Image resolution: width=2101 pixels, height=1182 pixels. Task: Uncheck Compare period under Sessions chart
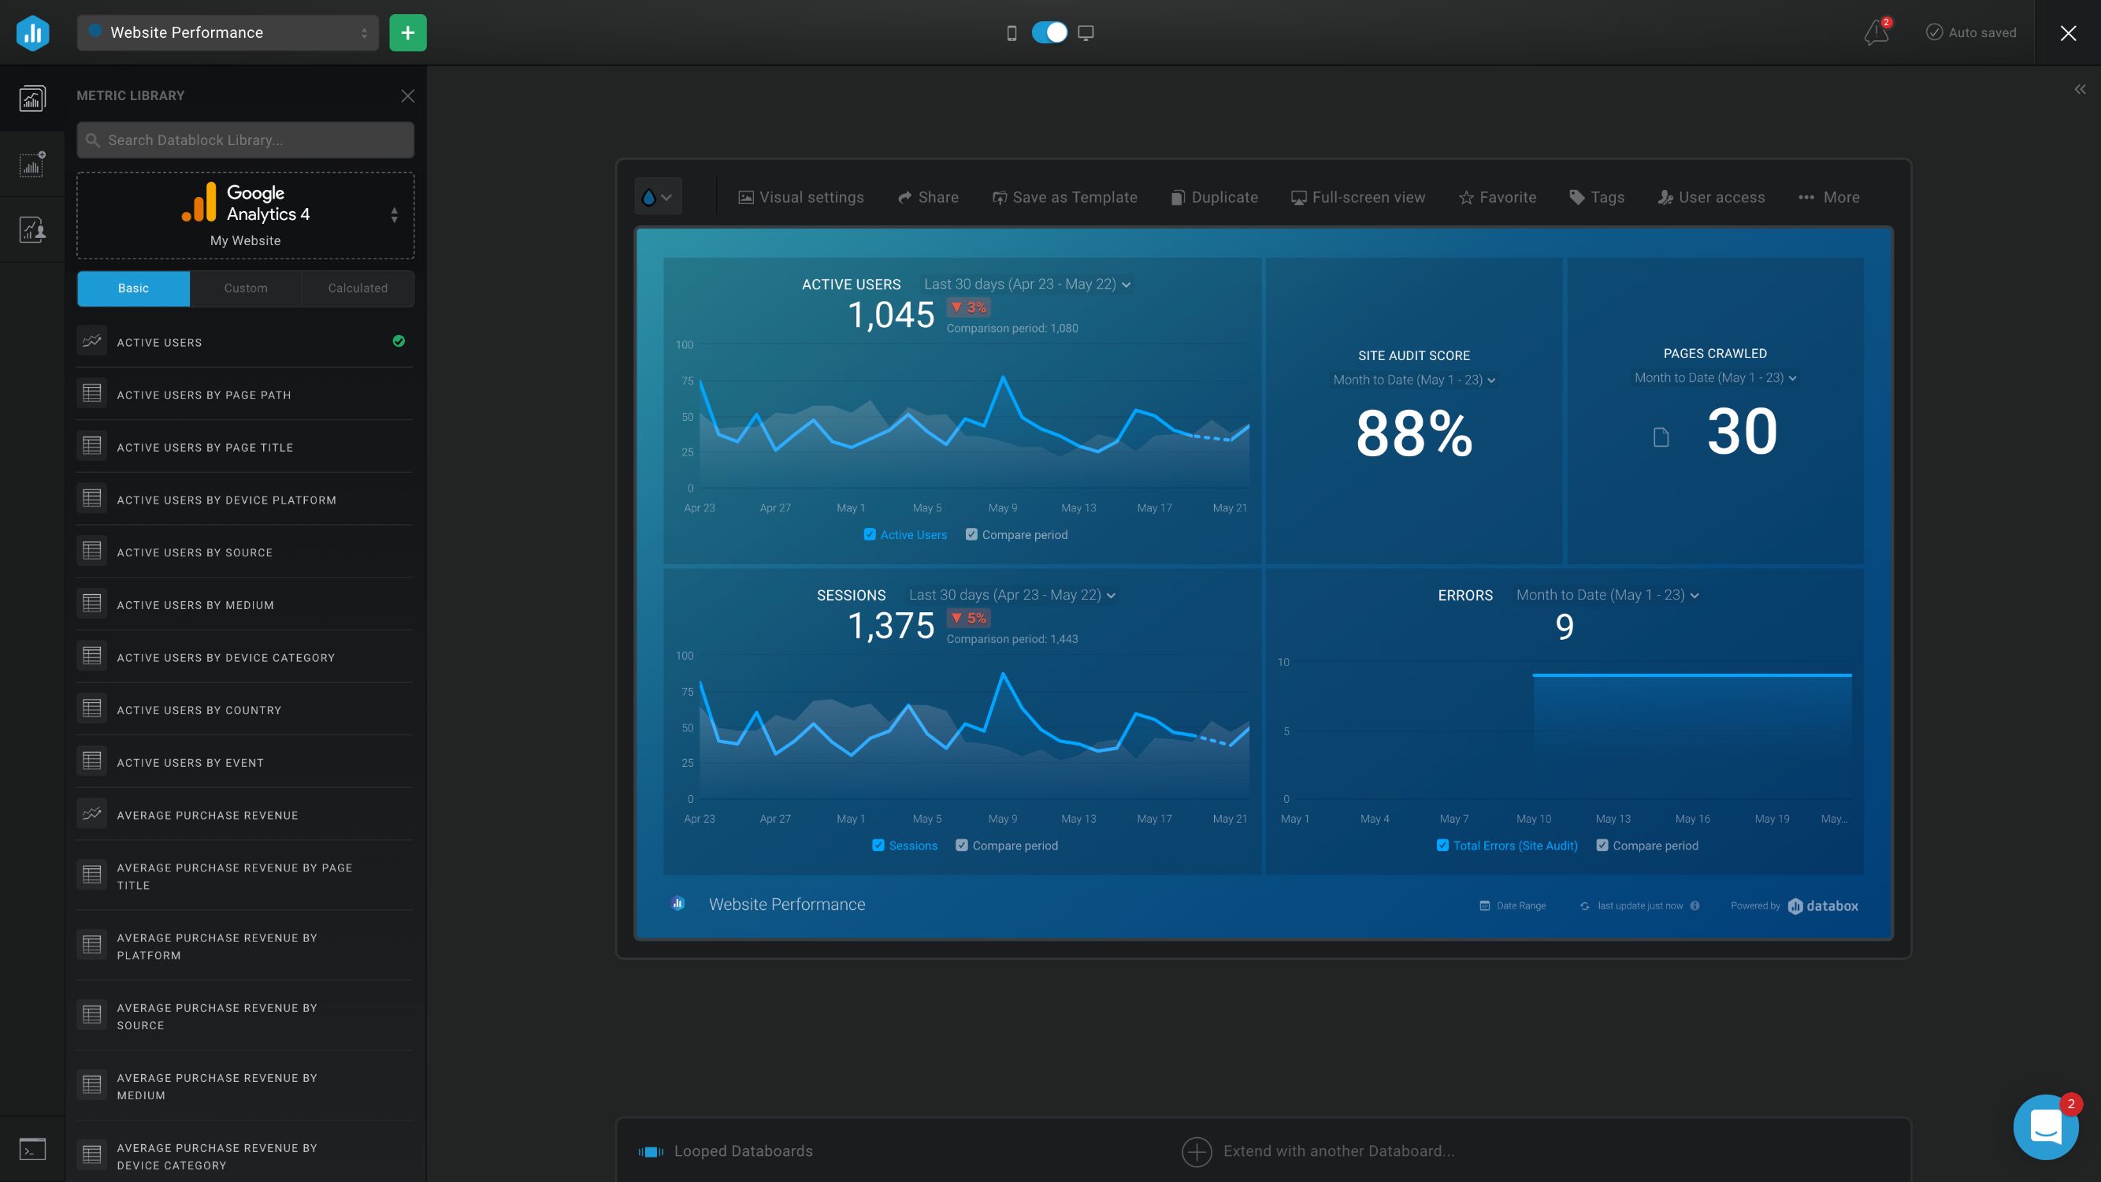tap(962, 845)
